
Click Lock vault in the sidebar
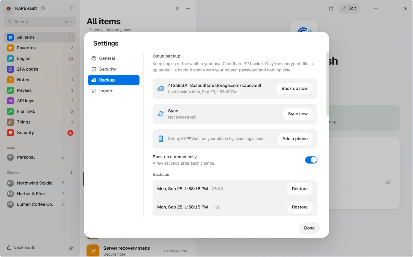[x=21, y=247]
